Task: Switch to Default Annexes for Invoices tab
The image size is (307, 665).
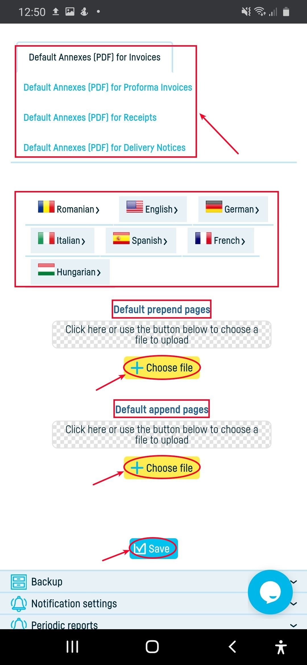Action: (x=95, y=57)
